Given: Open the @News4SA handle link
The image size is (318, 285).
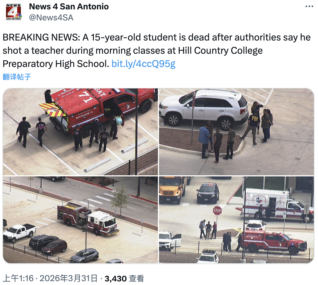Looking at the screenshot, I should point(51,18).
